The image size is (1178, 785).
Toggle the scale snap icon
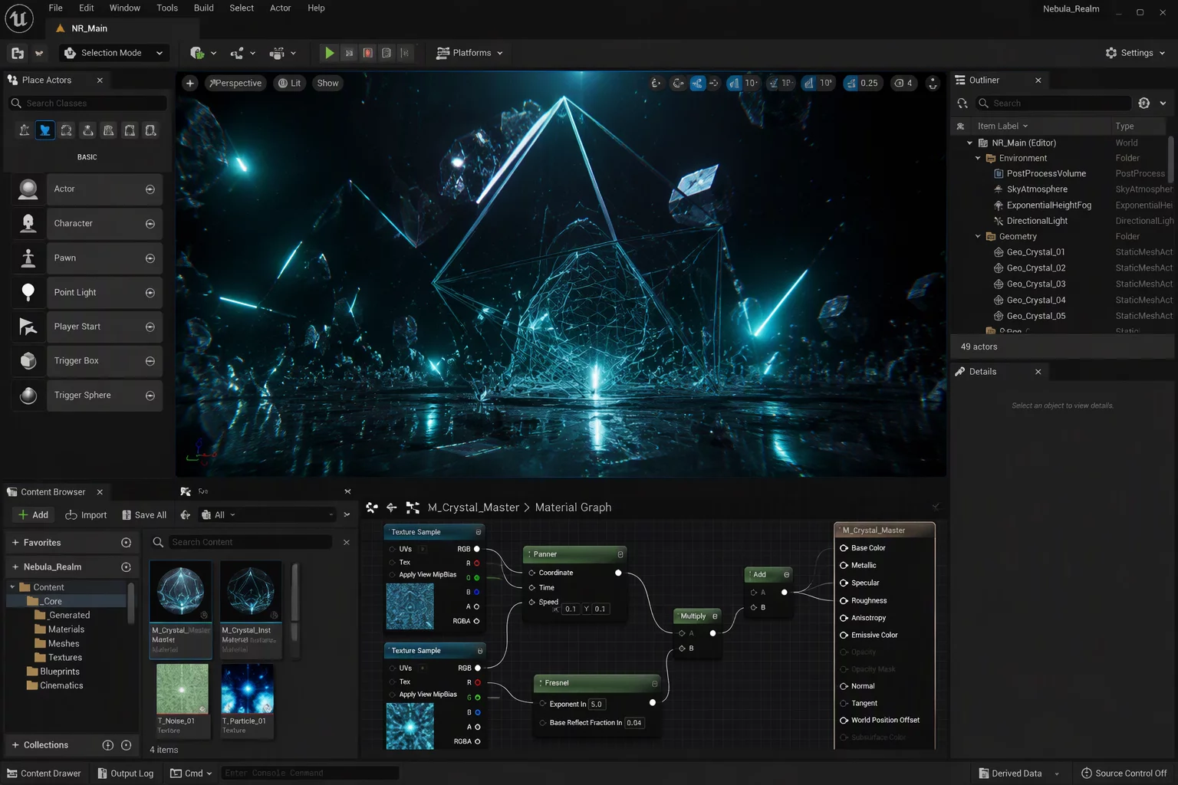click(x=851, y=83)
